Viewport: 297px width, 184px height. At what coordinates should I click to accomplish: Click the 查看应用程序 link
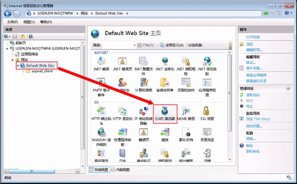pyautogui.click(x=256, y=75)
